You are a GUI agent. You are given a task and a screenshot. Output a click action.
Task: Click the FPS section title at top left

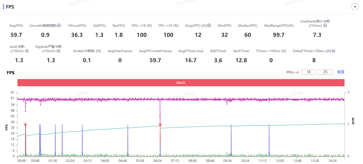[x=10, y=7]
